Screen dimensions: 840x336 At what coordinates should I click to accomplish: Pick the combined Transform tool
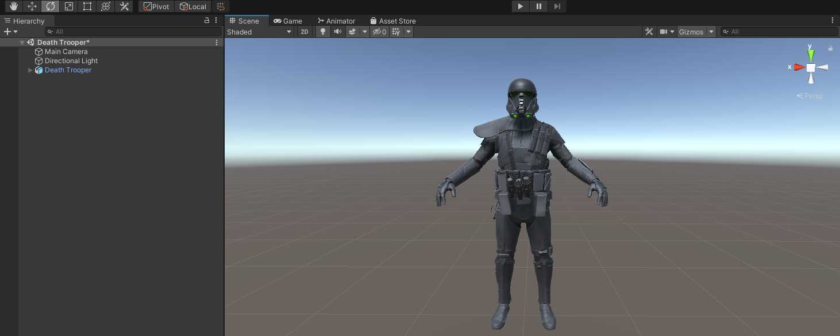pyautogui.click(x=106, y=6)
